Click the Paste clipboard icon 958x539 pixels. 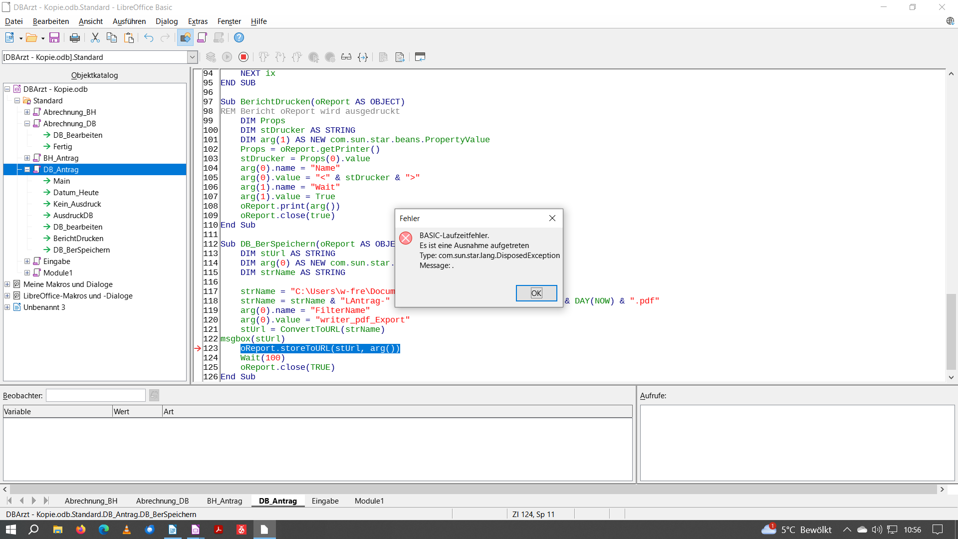point(129,37)
